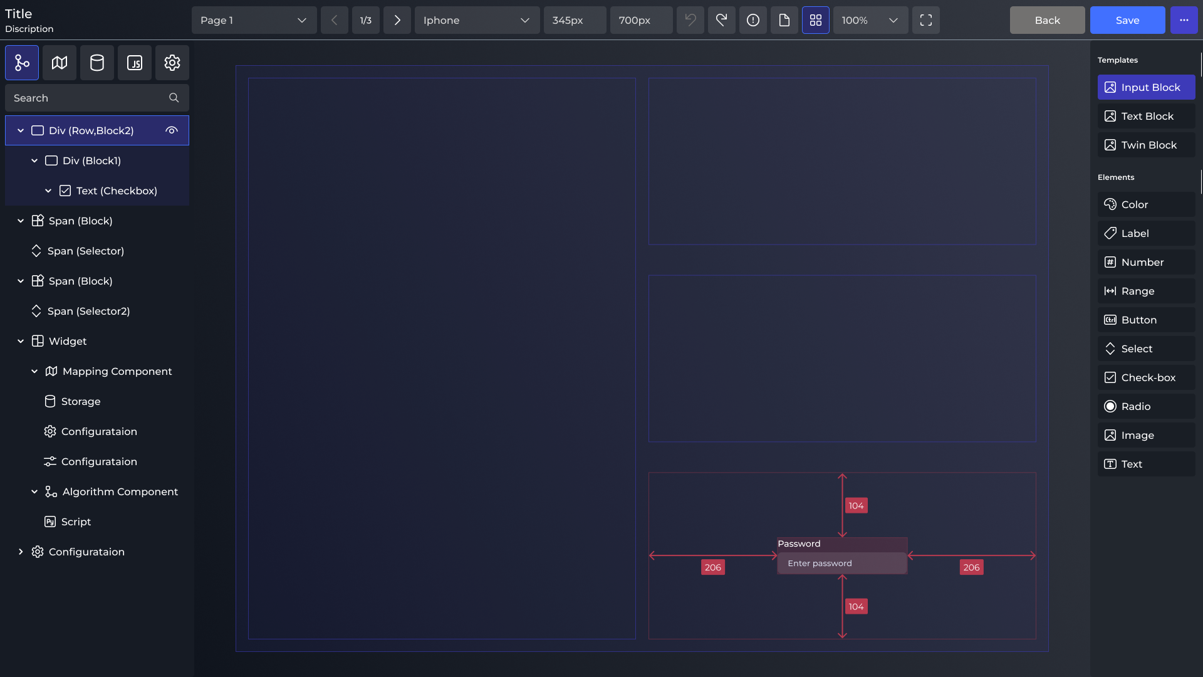The image size is (1203, 677).
Task: Collapse the second Span (Block) chevron
Action: click(x=21, y=281)
